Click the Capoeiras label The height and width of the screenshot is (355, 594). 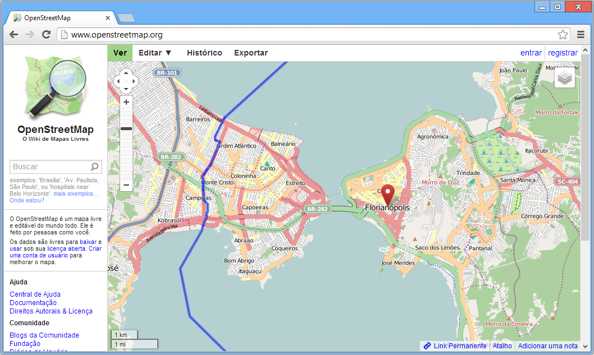(x=255, y=208)
